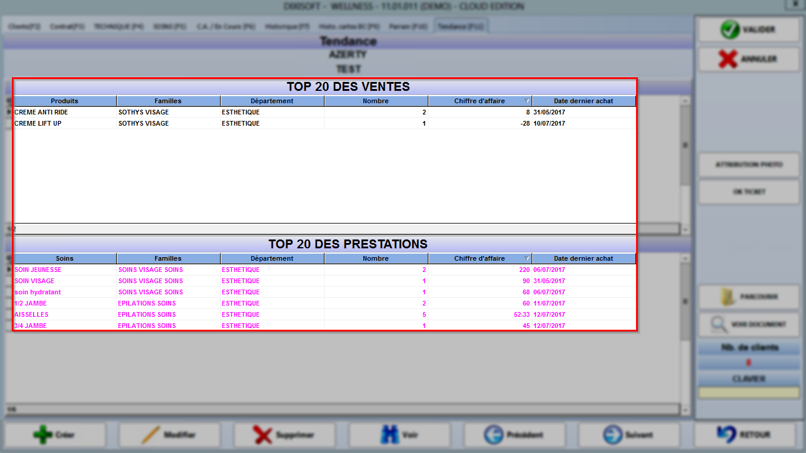The height and width of the screenshot is (453, 806).
Task: Sort prestations by Chiffre d'affaire arrow
Action: pos(527,258)
